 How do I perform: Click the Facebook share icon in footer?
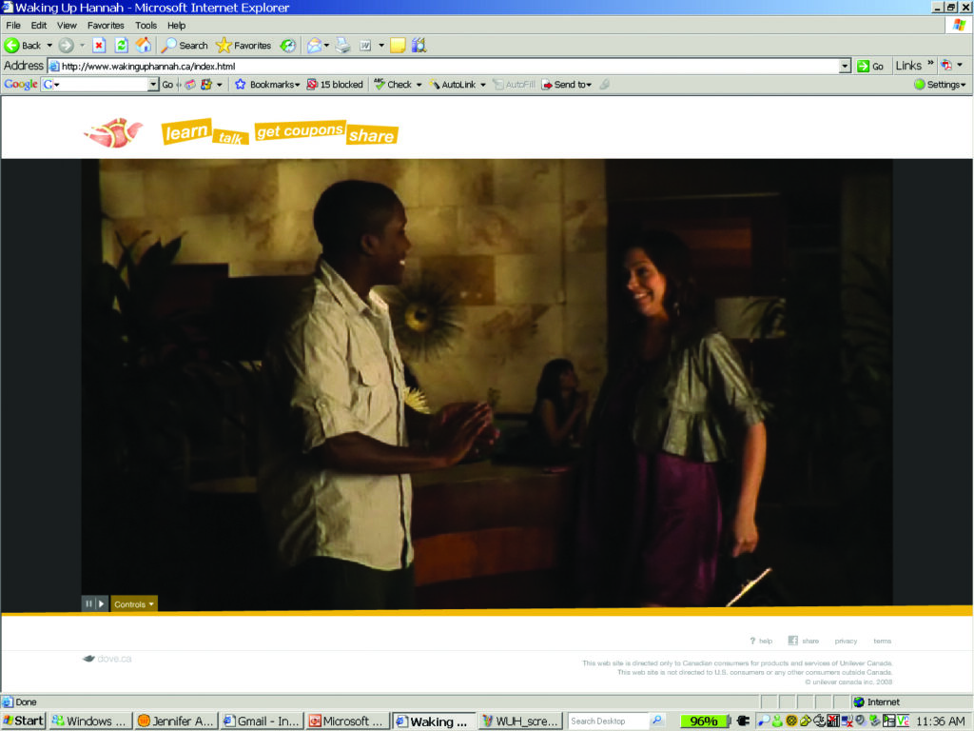(792, 641)
